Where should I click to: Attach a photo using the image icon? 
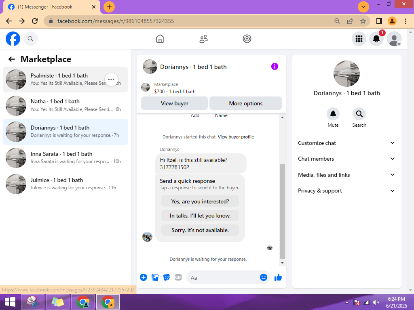[155, 277]
